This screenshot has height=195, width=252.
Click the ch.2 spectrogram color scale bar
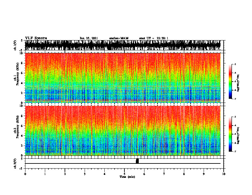[x=230, y=134]
